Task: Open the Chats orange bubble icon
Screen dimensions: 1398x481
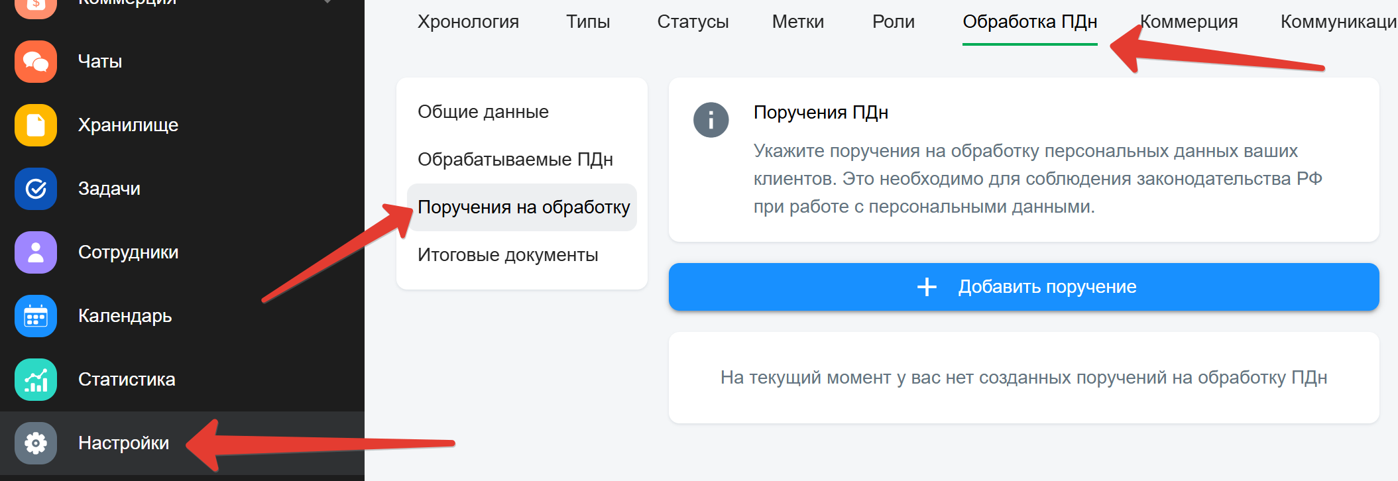Action: (36, 62)
